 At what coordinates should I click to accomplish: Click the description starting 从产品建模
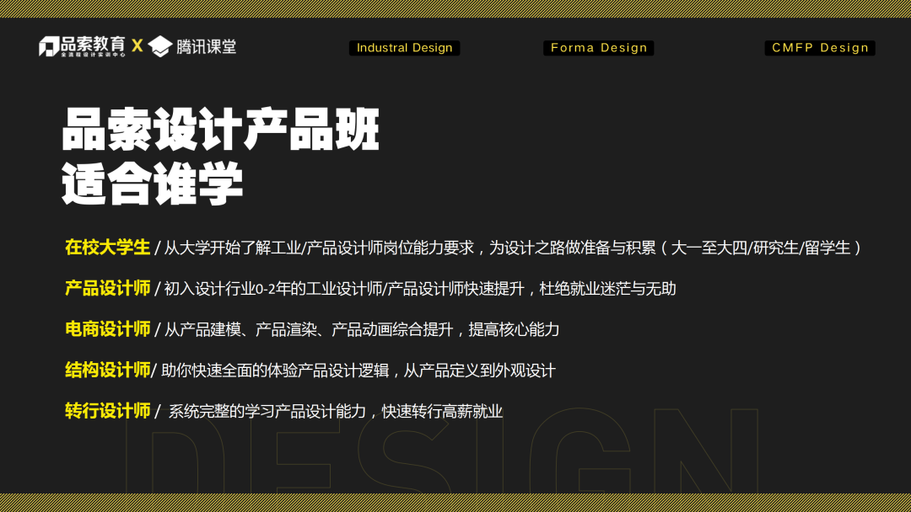point(361,330)
